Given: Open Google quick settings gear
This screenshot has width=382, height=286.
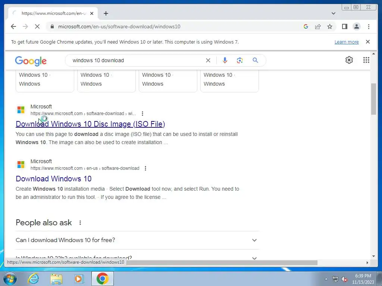Looking at the screenshot, I should [349, 60].
